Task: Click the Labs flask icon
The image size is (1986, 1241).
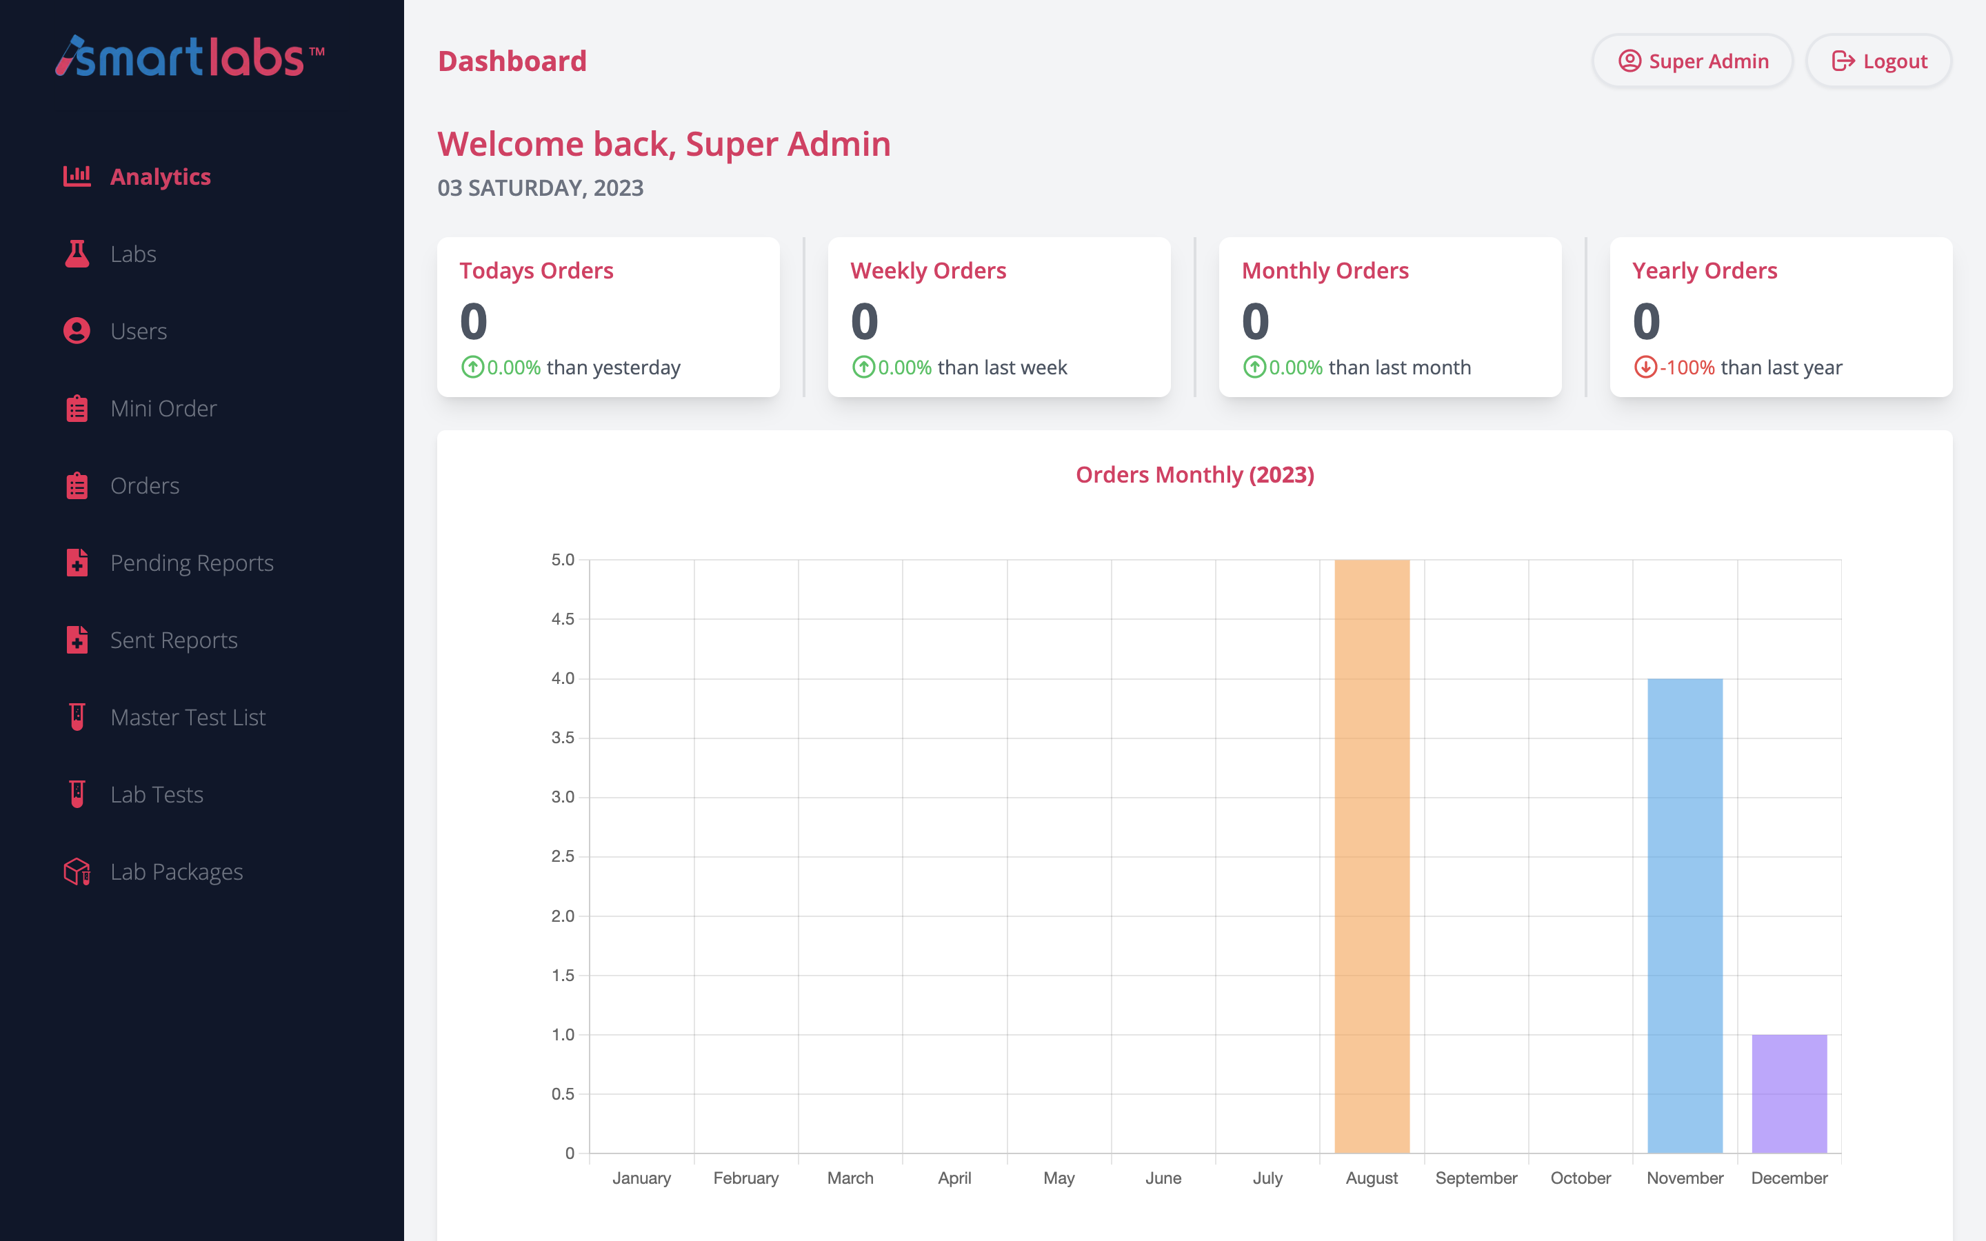Action: point(77,254)
